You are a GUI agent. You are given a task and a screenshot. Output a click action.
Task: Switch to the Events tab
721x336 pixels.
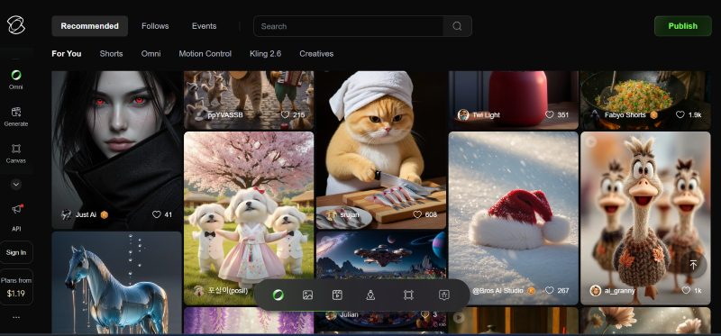tap(205, 26)
